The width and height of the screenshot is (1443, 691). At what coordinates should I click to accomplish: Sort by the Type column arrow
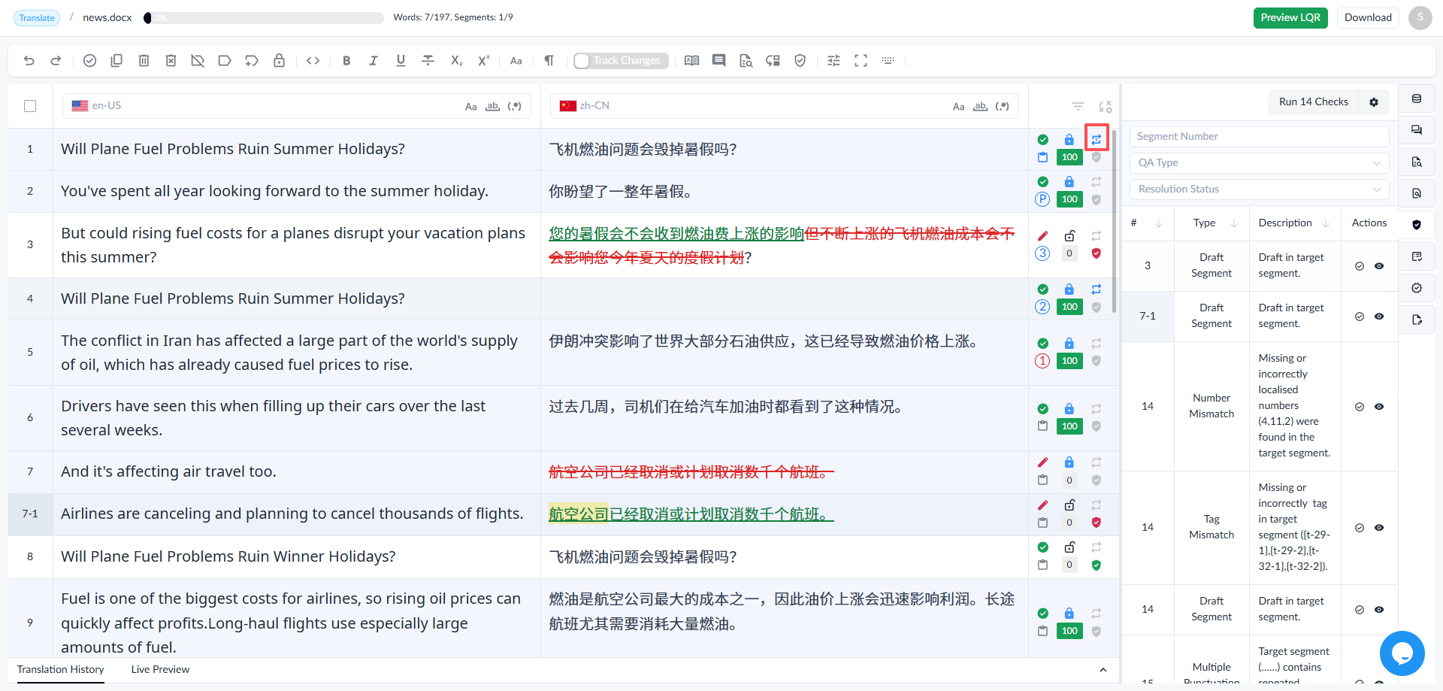coord(1233,223)
